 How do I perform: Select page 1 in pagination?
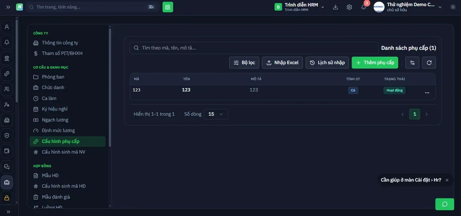coord(415,114)
